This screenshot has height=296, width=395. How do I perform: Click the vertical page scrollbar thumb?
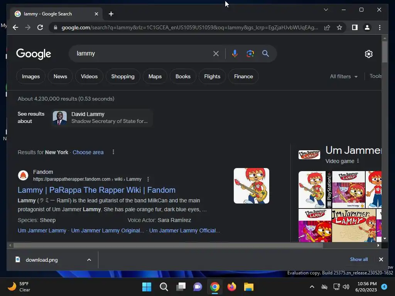385,52
